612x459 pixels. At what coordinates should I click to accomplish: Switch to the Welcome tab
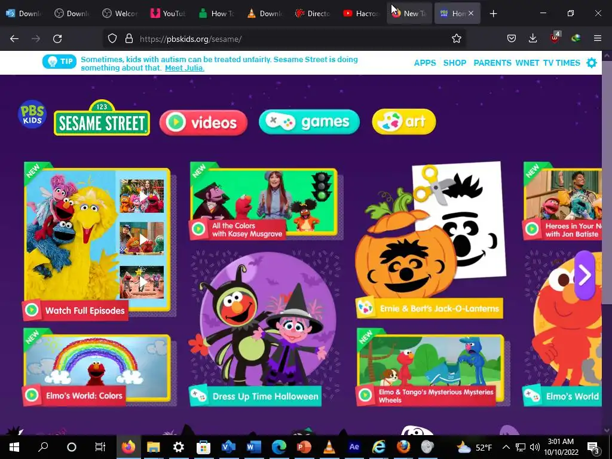[x=120, y=14]
